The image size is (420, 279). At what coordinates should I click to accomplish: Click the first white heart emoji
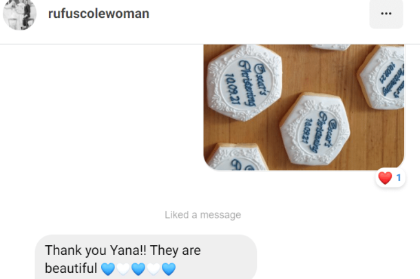tap(123, 269)
